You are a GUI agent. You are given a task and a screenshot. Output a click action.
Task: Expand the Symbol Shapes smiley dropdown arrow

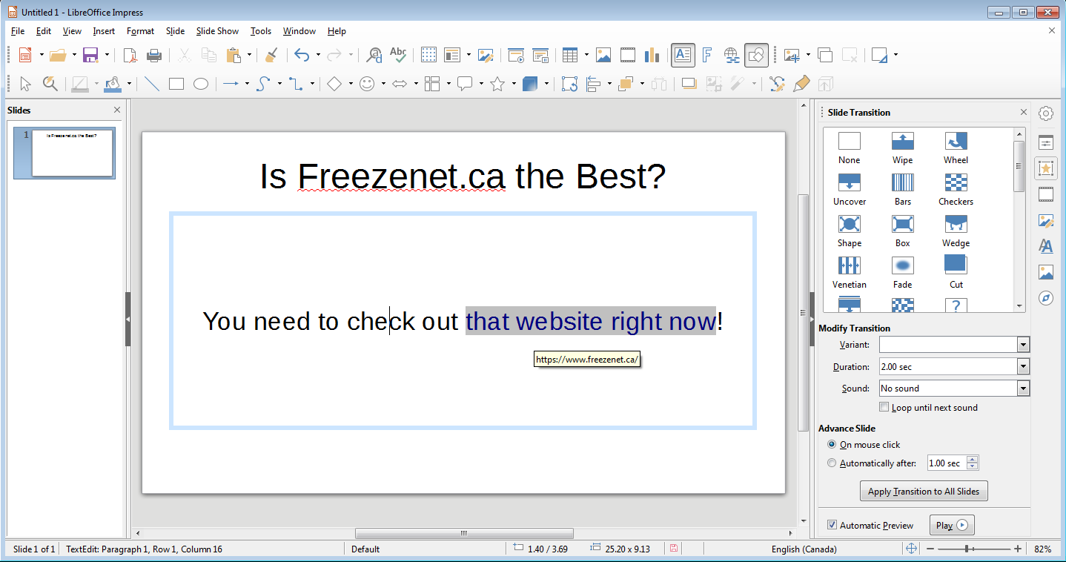(x=383, y=84)
